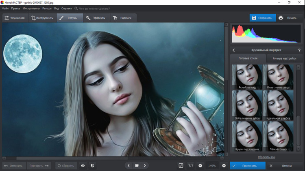Switch to Ручные настройки tab
This screenshot has width=305, height=171.
coord(284,58)
